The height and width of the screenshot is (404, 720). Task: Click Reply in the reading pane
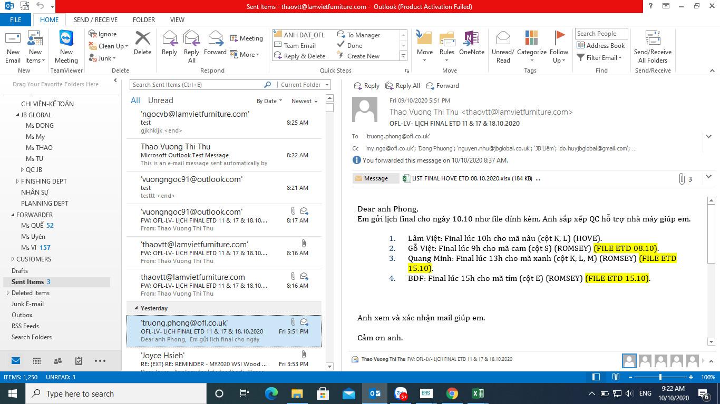[366, 86]
